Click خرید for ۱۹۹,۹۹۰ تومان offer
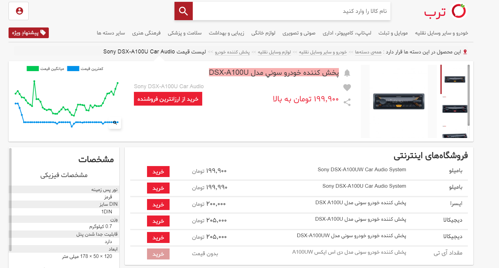The image size is (499, 268). [x=158, y=188]
